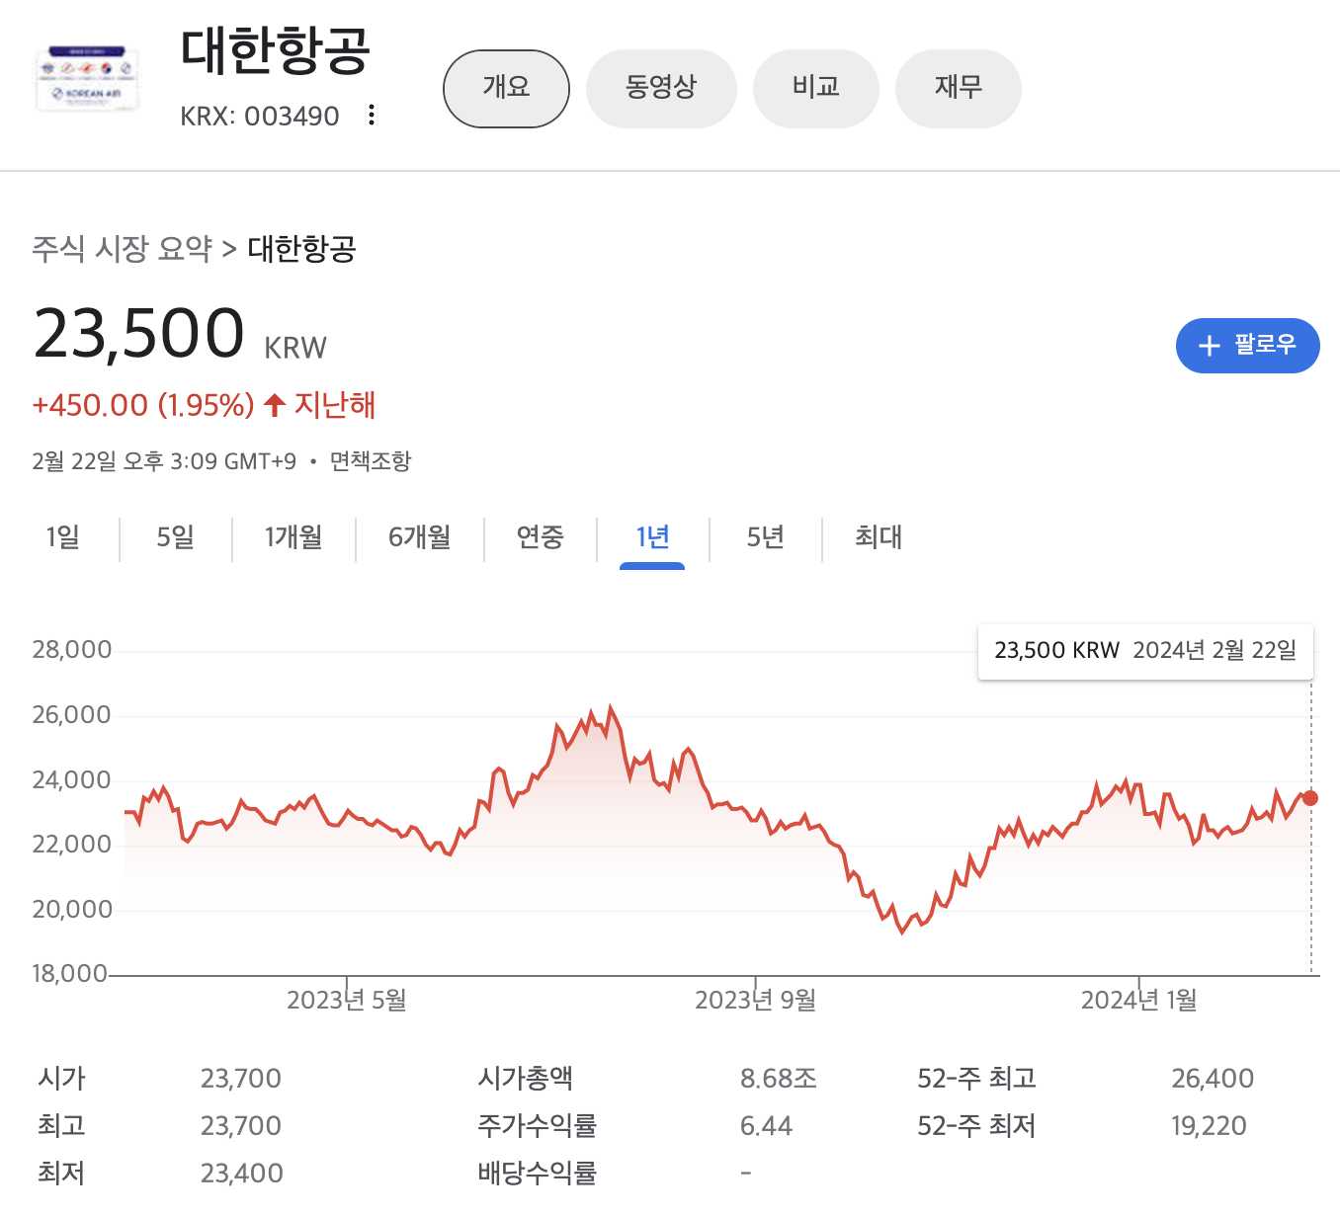Open the three-dot menu beside KRX: 003490
Image resolution: width=1340 pixels, height=1217 pixels.
372,116
